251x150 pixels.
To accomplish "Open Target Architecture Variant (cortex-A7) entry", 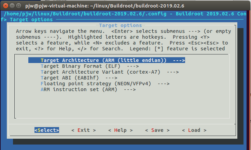I will click(110, 72).
